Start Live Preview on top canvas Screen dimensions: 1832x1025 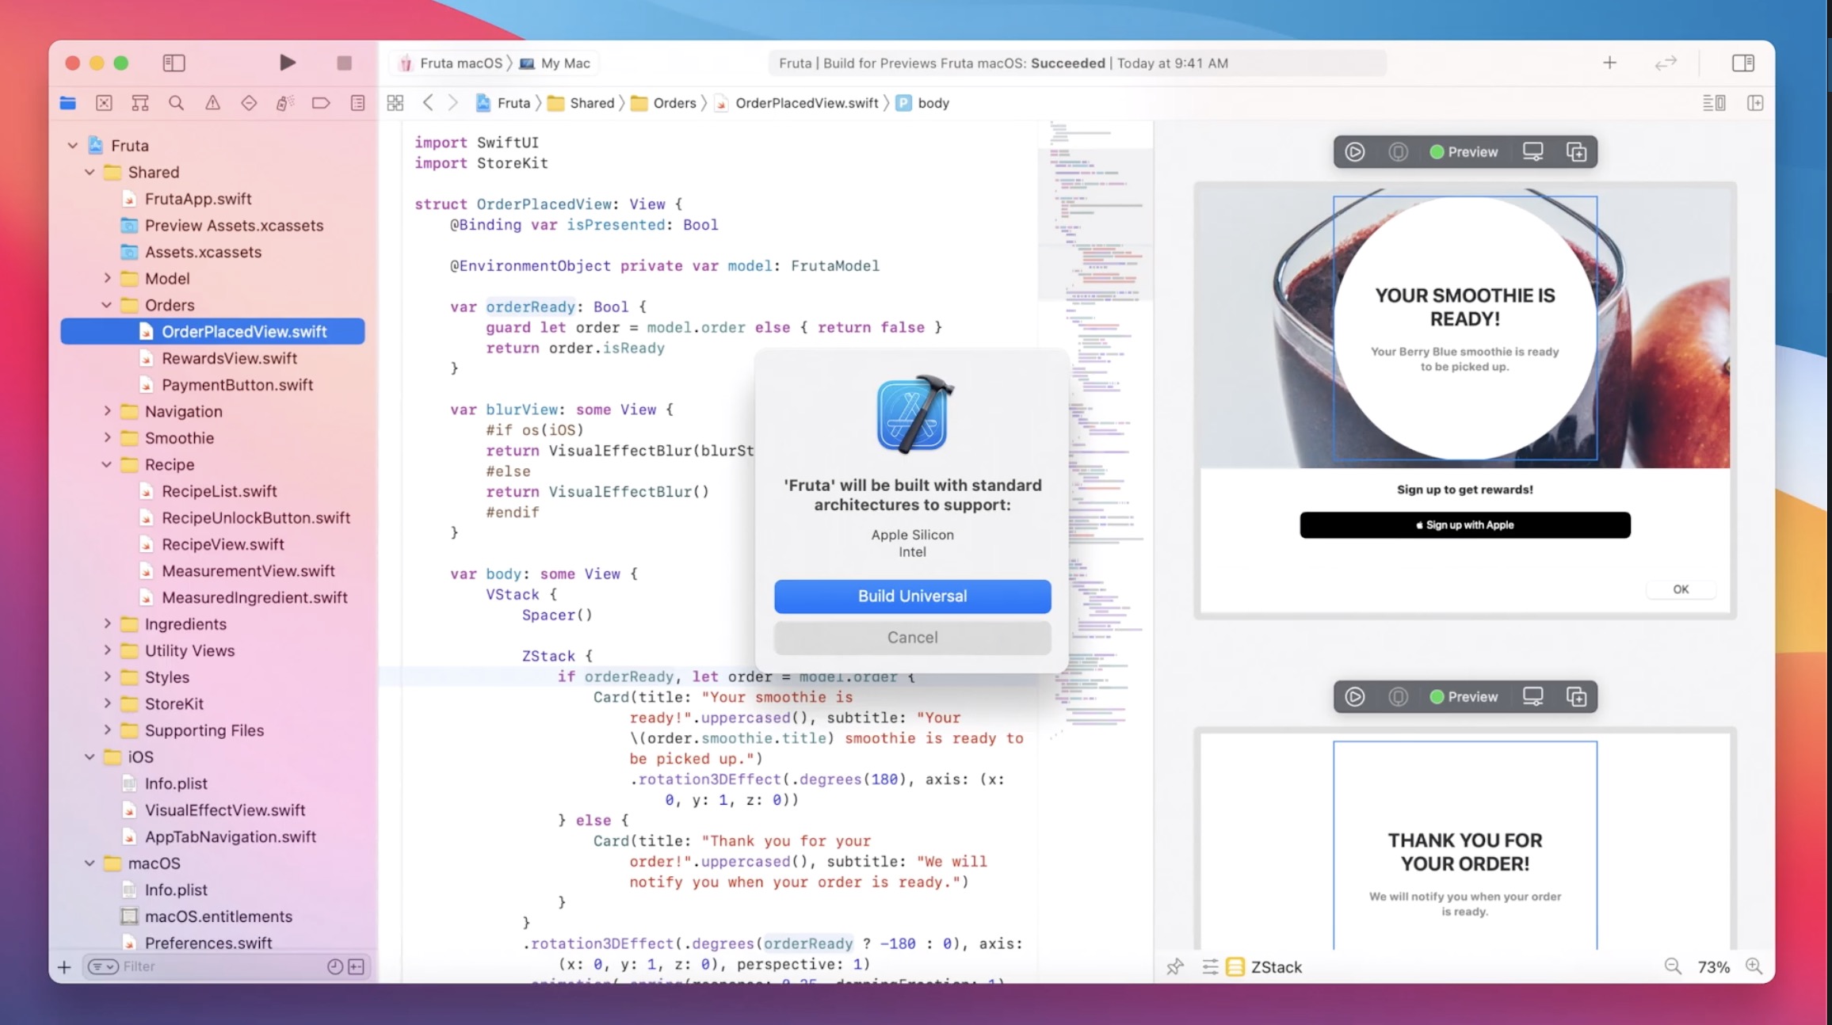click(x=1354, y=152)
